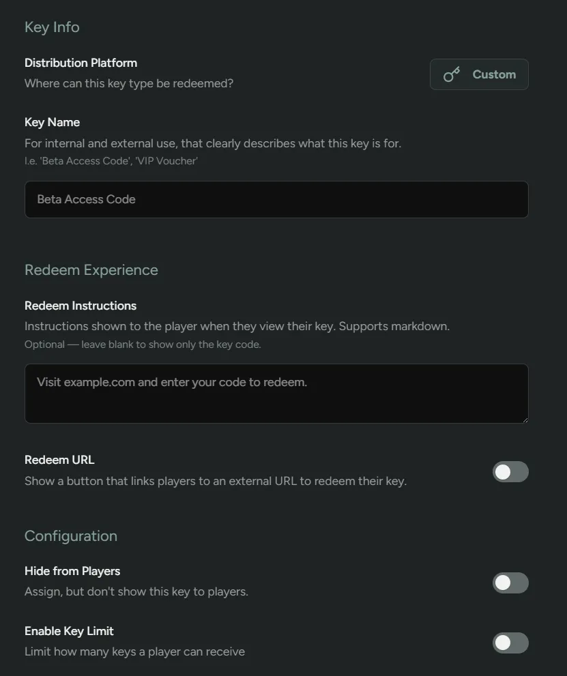The image size is (567, 676).
Task: Focus the Key Name input field
Action: coord(276,200)
